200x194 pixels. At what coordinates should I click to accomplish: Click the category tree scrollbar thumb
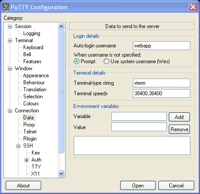(x=61, y=92)
